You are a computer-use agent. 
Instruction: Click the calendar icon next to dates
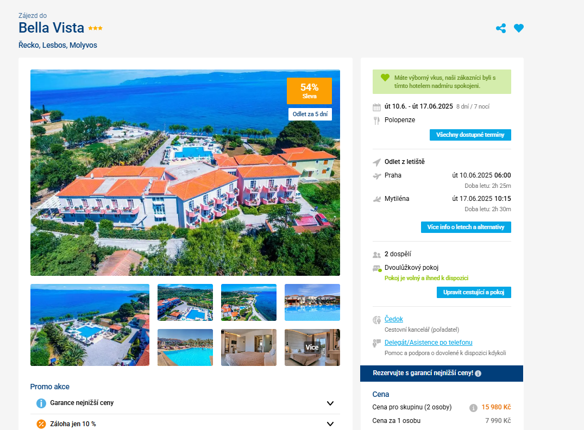click(376, 107)
